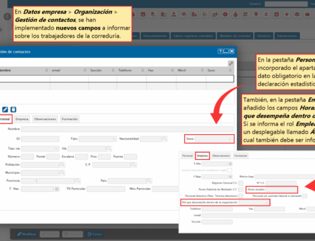Check the Régimen General S.S. box
This screenshot has width=315, height=241.
(x=241, y=183)
